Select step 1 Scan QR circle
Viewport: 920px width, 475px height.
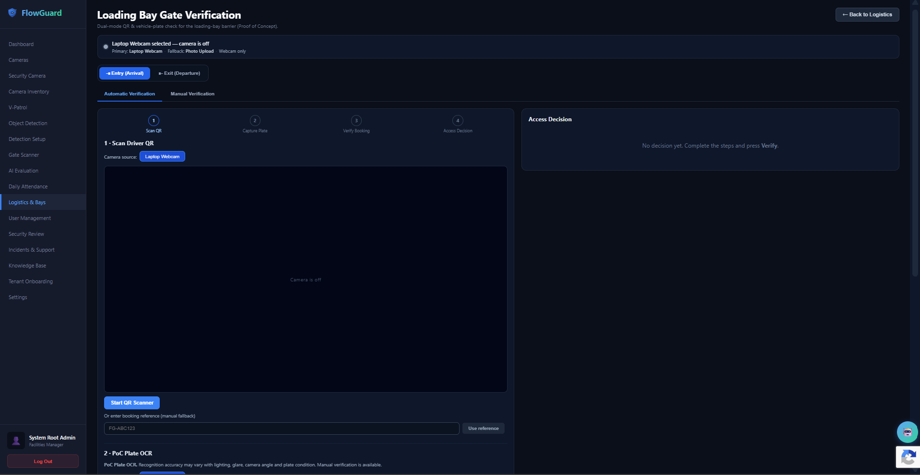153,121
